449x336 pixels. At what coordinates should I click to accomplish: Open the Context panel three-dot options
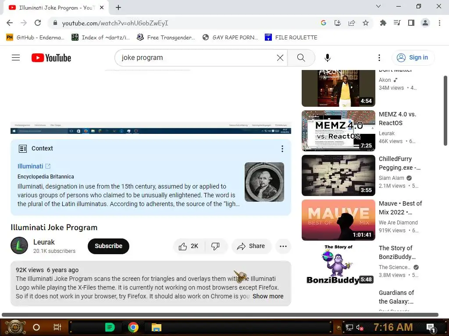pyautogui.click(x=282, y=149)
